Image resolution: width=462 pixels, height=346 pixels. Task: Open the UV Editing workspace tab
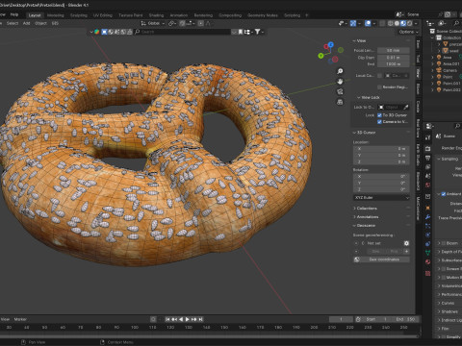point(102,15)
